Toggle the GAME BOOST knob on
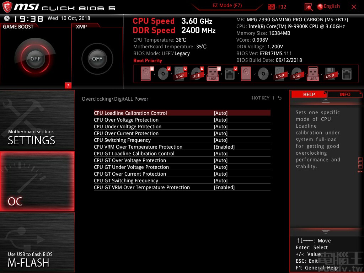Image resolution: width=364 pixels, height=273 pixels. pyautogui.click(x=35, y=59)
